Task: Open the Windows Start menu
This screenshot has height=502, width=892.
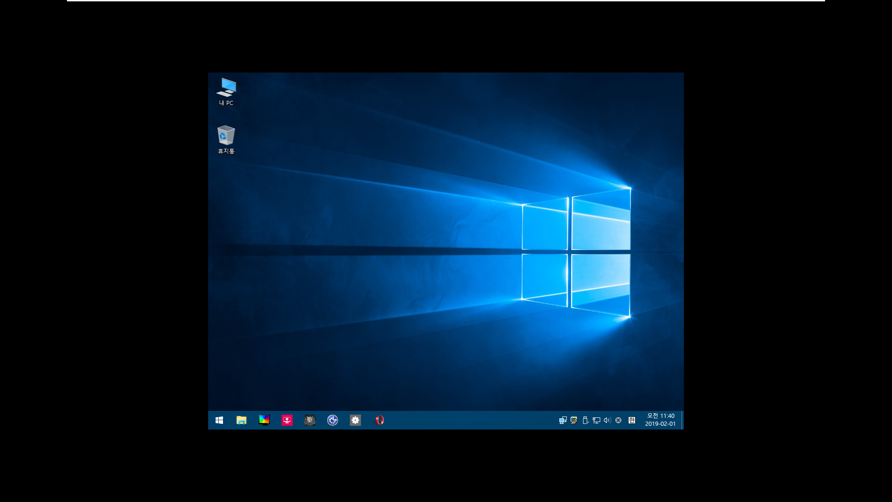Action: click(219, 420)
